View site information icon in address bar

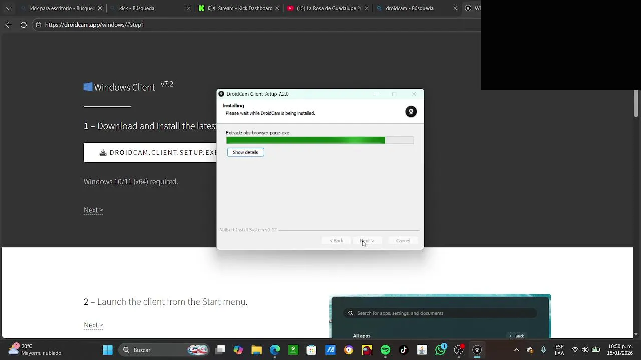[x=38, y=25]
